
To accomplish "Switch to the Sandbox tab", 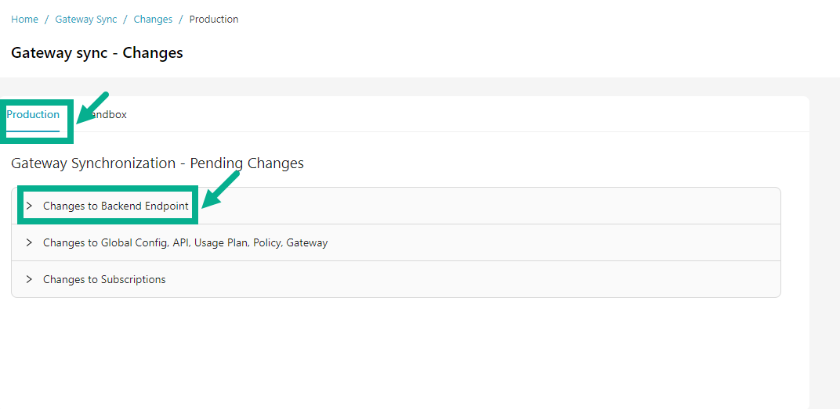I will (110, 115).
